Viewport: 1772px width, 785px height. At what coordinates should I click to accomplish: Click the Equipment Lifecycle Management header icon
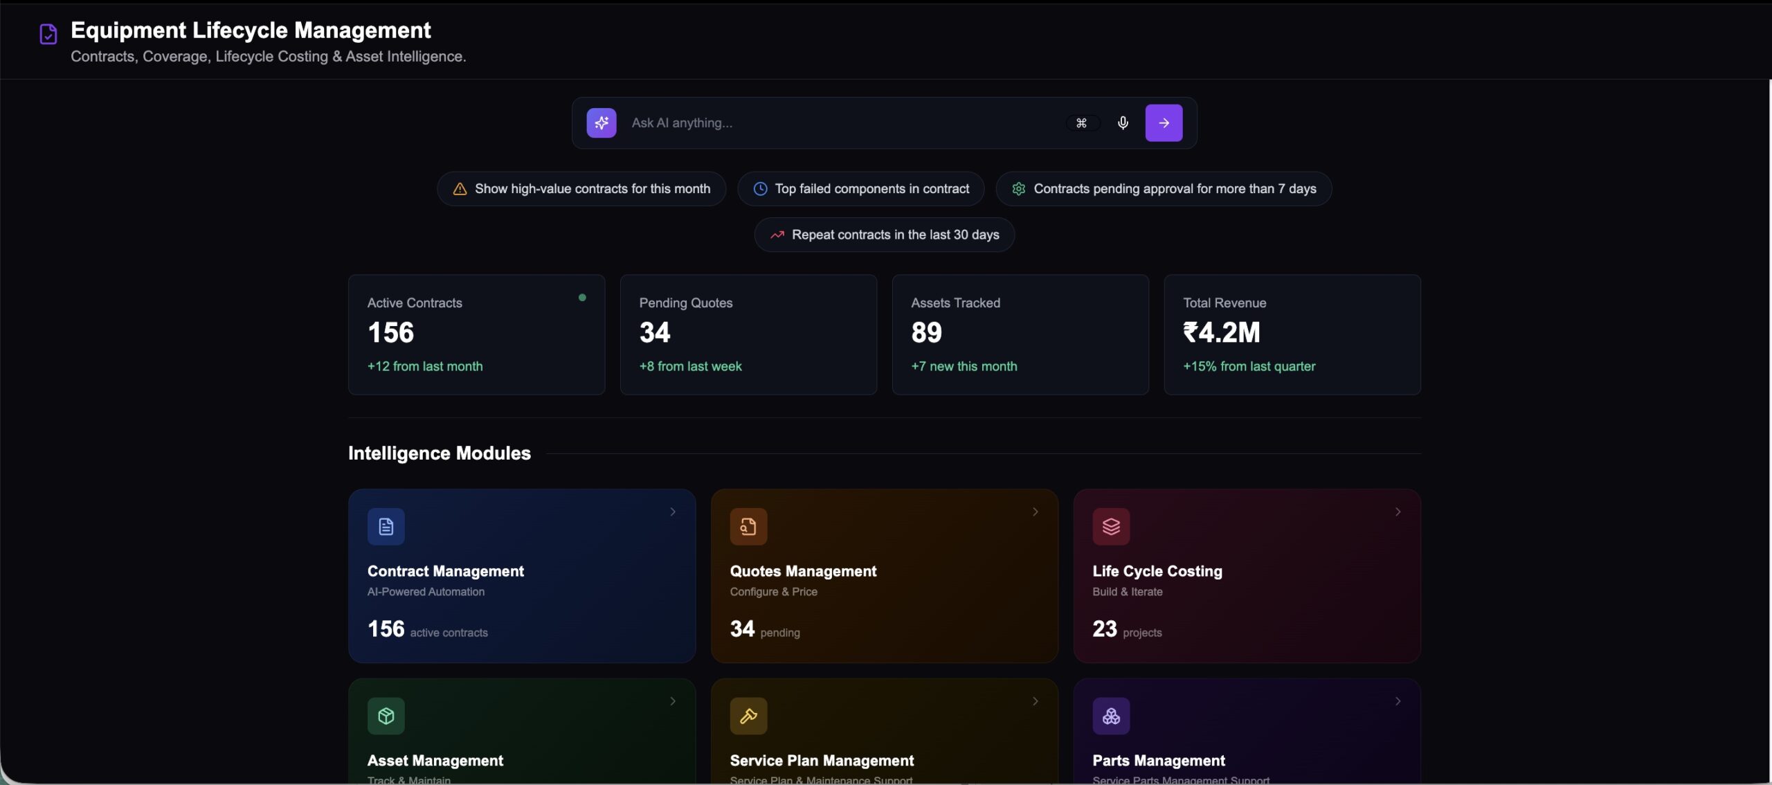coord(47,33)
